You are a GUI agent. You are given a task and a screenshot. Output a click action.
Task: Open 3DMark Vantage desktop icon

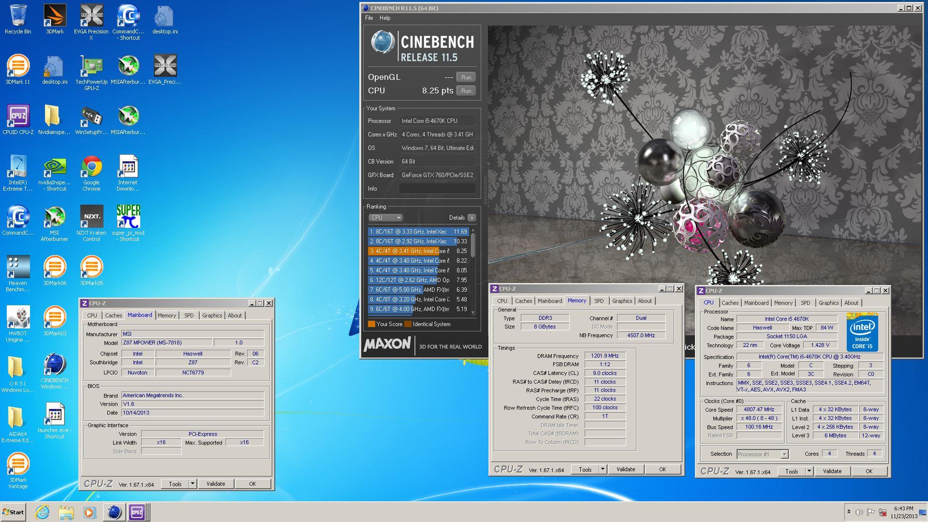(x=18, y=471)
